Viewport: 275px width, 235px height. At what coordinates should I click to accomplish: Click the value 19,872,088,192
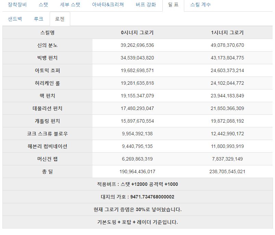coord(227,121)
